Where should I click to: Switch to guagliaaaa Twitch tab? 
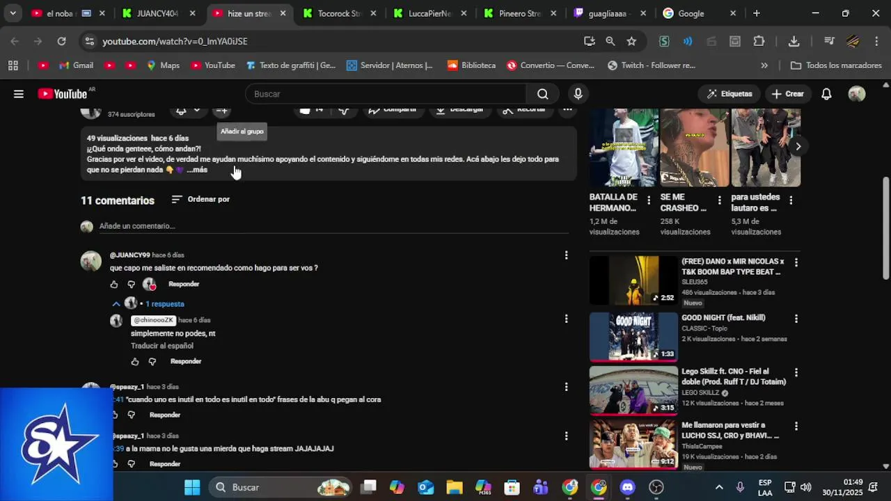click(x=609, y=13)
